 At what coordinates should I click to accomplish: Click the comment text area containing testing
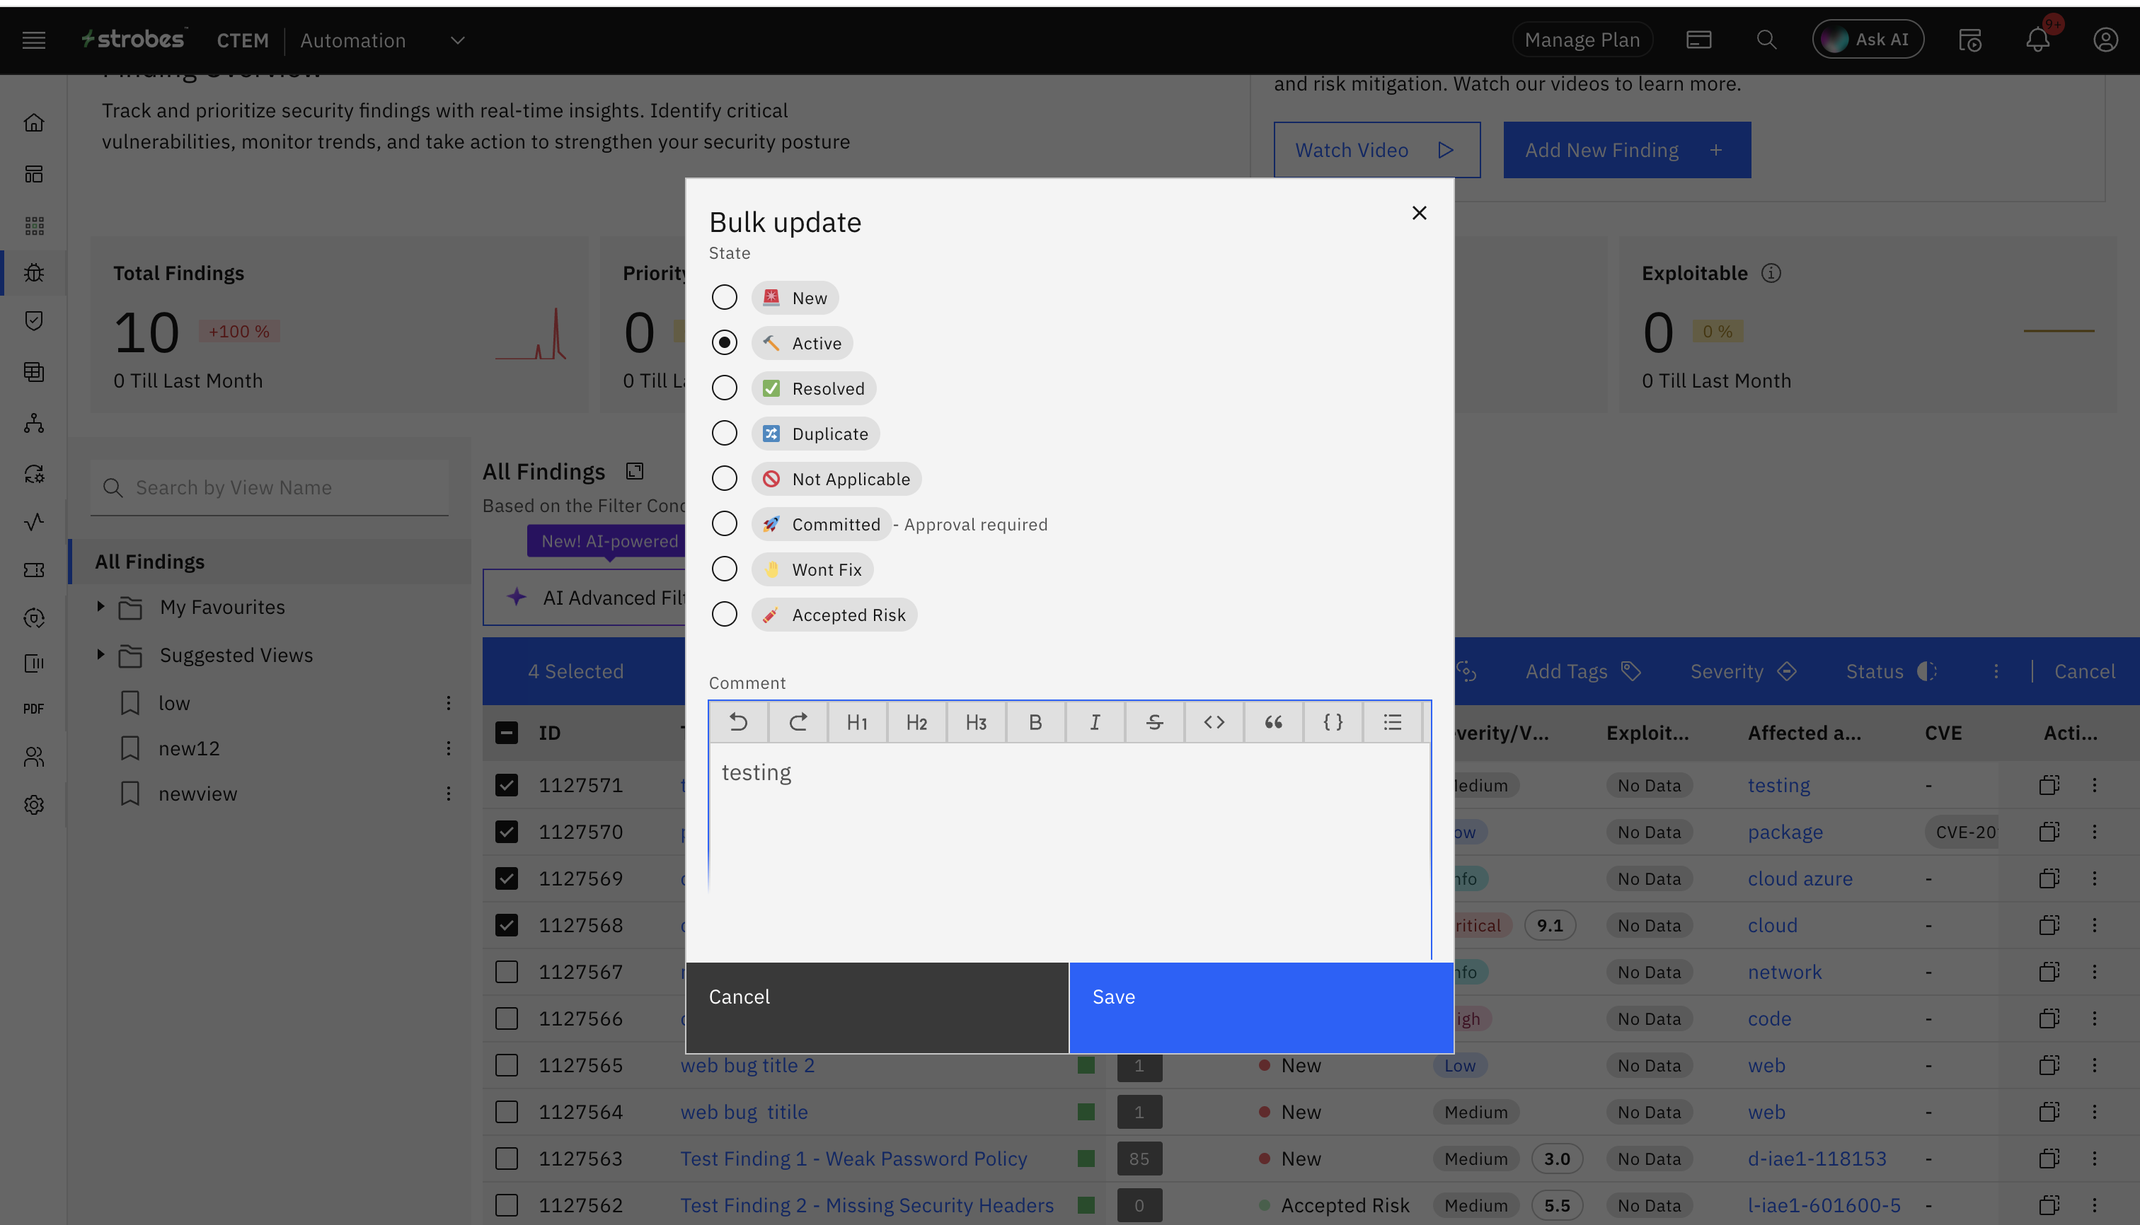pos(1069,842)
